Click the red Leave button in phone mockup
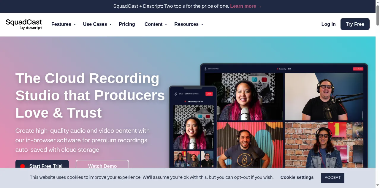380x188 pixels. click(209, 94)
